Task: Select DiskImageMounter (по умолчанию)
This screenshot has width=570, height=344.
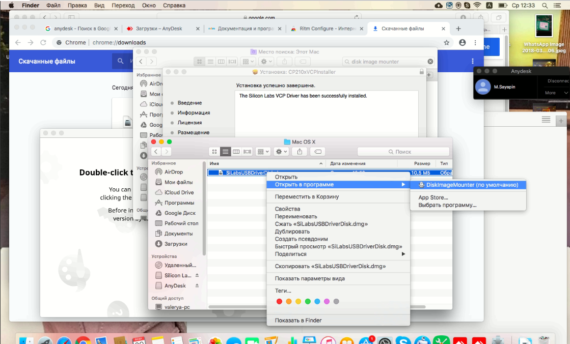Action: (468, 185)
